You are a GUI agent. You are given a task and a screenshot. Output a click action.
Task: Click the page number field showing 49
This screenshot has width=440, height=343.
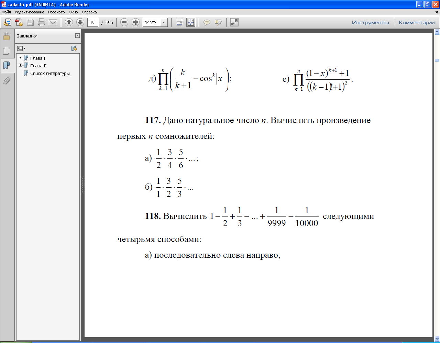pos(93,22)
